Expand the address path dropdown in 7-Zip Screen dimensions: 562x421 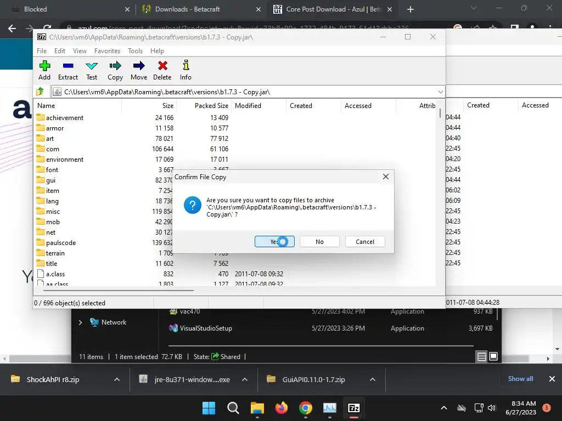[440, 92]
